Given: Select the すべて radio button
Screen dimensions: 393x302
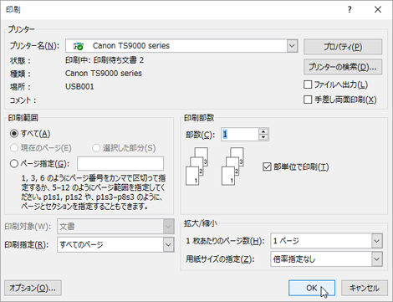Looking at the screenshot, I should 14,134.
